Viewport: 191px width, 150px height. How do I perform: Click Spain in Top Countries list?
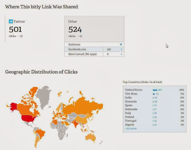click(129, 105)
